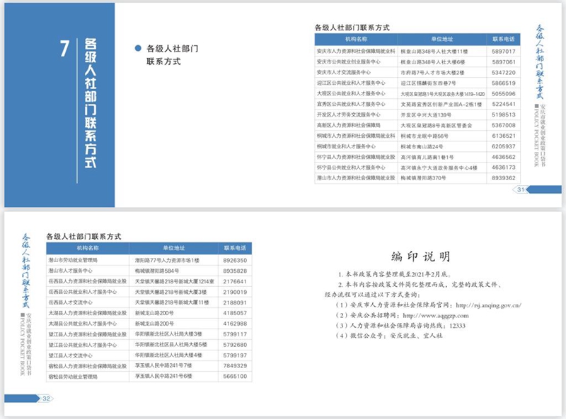Select phone number 5224541
The width and height of the screenshot is (566, 419).
pos(504,104)
